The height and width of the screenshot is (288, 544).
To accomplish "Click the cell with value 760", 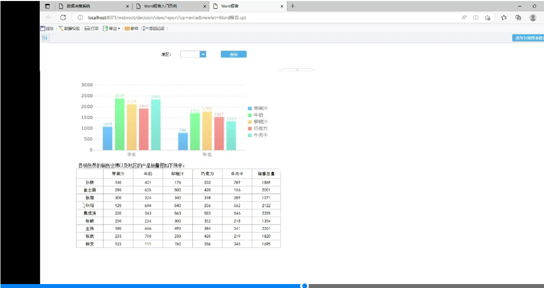I will click(x=178, y=244).
